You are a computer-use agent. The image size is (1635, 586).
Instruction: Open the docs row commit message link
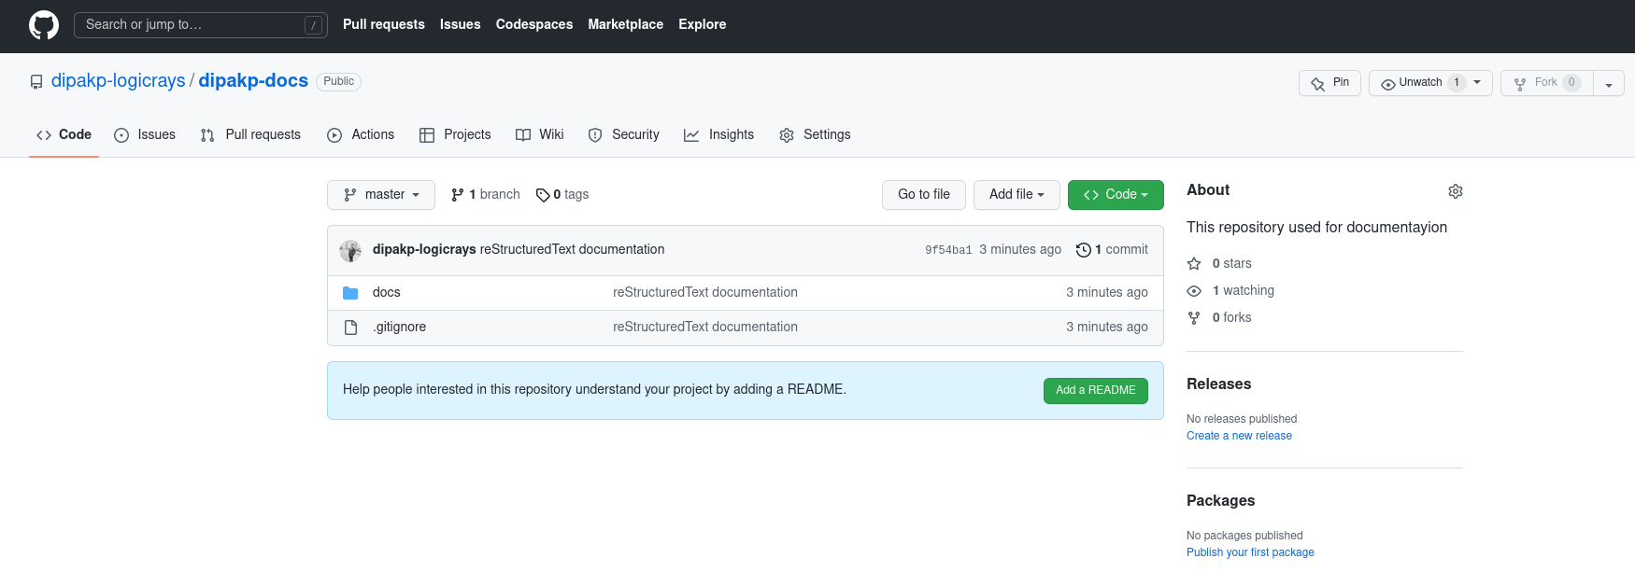pyautogui.click(x=705, y=293)
